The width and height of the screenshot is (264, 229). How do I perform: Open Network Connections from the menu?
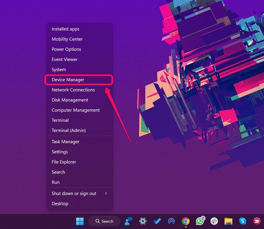pos(73,90)
